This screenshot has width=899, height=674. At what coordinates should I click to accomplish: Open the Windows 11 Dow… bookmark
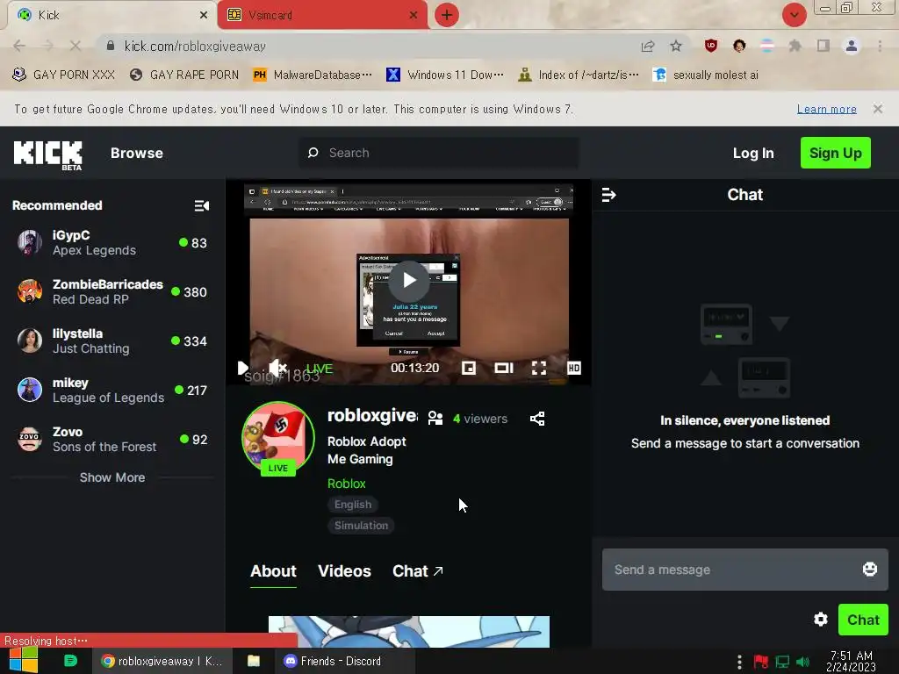[x=445, y=75]
